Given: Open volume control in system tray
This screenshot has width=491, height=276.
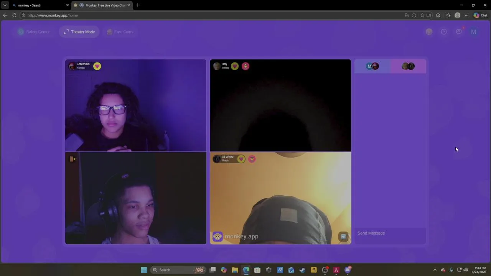Looking at the screenshot, I should tap(466, 270).
